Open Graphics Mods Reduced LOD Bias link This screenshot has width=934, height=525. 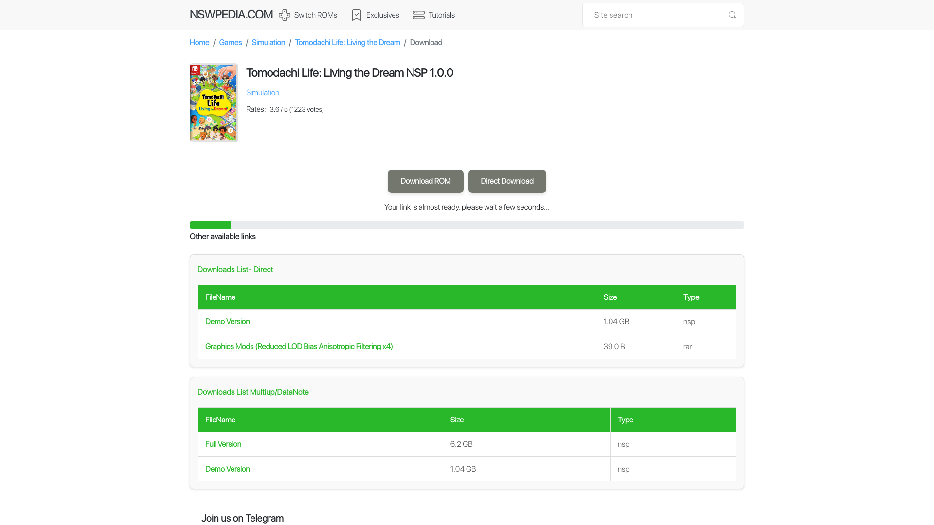click(299, 347)
